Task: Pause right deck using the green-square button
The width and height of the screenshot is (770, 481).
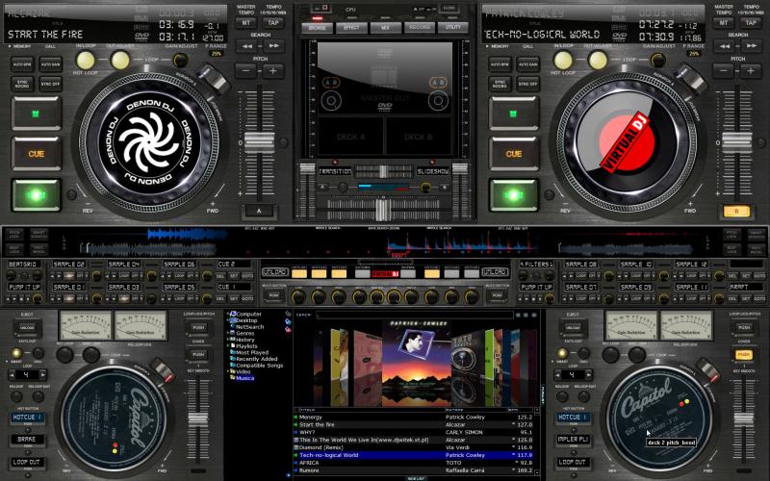Action: coord(513,114)
